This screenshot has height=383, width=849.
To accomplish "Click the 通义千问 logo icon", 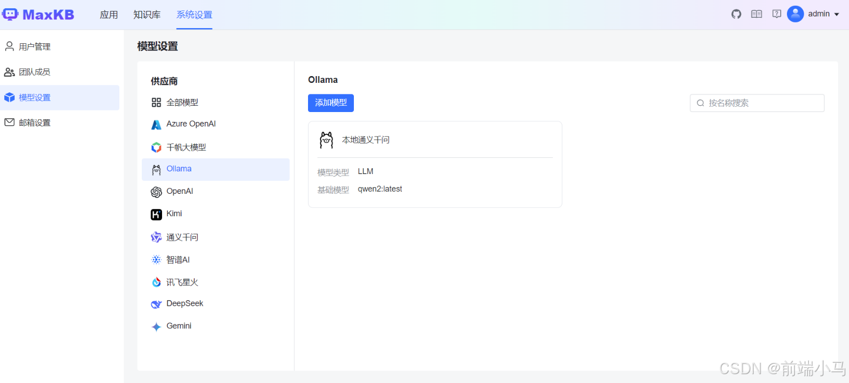I will [156, 238].
